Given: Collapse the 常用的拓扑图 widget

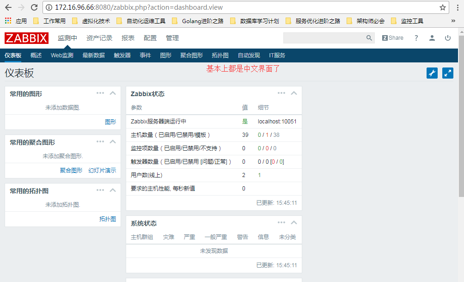Looking at the screenshot, I should pyautogui.click(x=113, y=190).
